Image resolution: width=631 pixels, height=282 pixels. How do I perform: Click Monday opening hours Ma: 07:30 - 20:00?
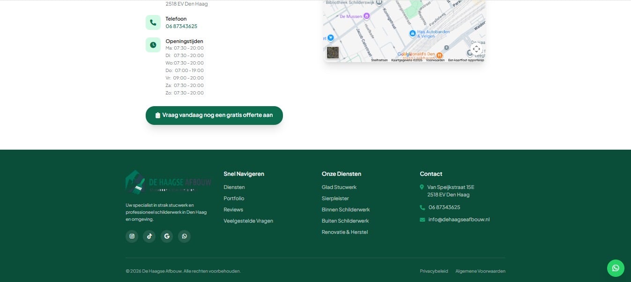click(x=185, y=48)
